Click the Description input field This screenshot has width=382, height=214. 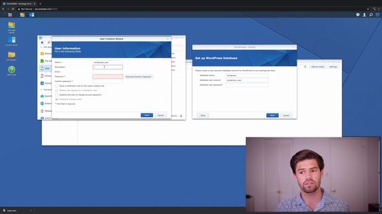click(107, 67)
